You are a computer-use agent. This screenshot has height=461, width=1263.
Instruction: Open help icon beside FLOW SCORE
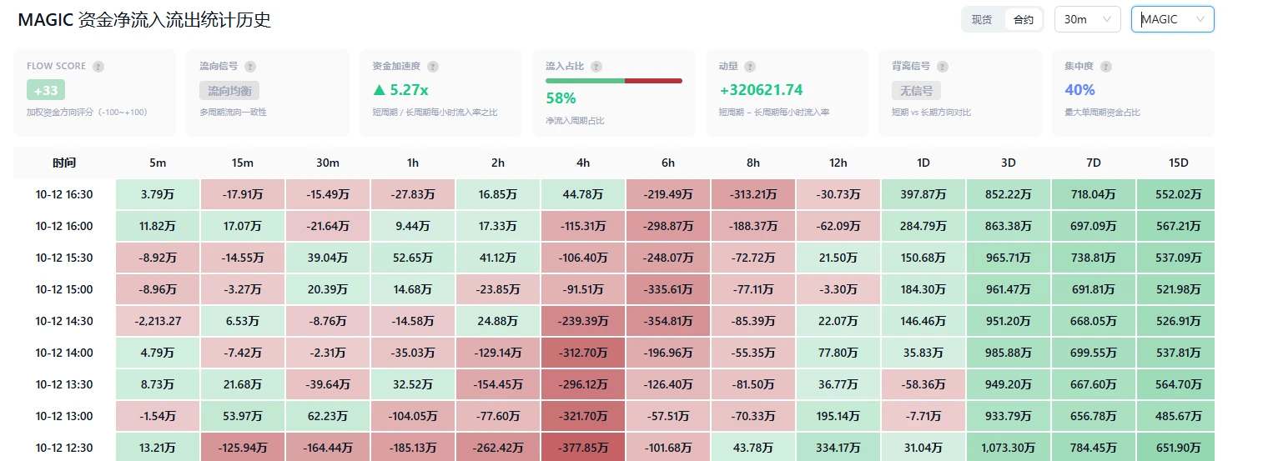coord(98,67)
